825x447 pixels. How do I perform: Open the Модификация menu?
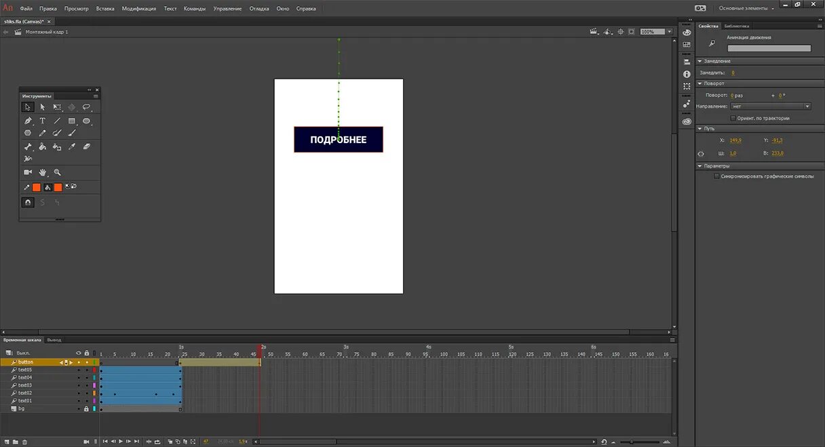click(x=139, y=9)
